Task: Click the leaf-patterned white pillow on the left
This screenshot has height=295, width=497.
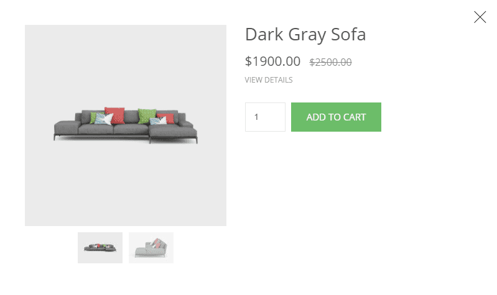Action: tap(104, 119)
